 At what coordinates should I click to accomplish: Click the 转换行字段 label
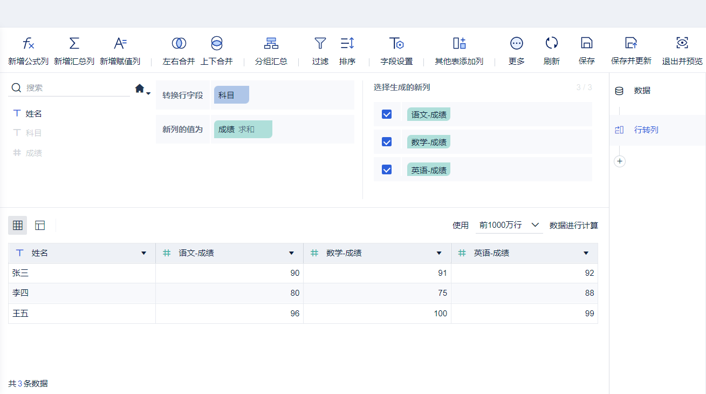click(183, 96)
